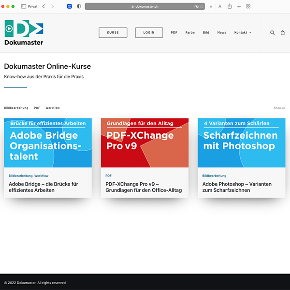The width and height of the screenshot is (290, 290).
Task: Open 'PDF-XChange Pro v9 – Grundlagen' title link
Action: [x=144, y=187]
